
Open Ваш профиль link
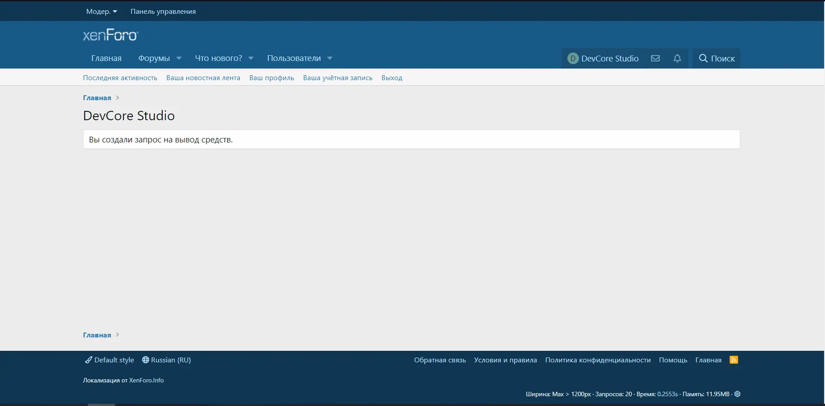point(271,77)
